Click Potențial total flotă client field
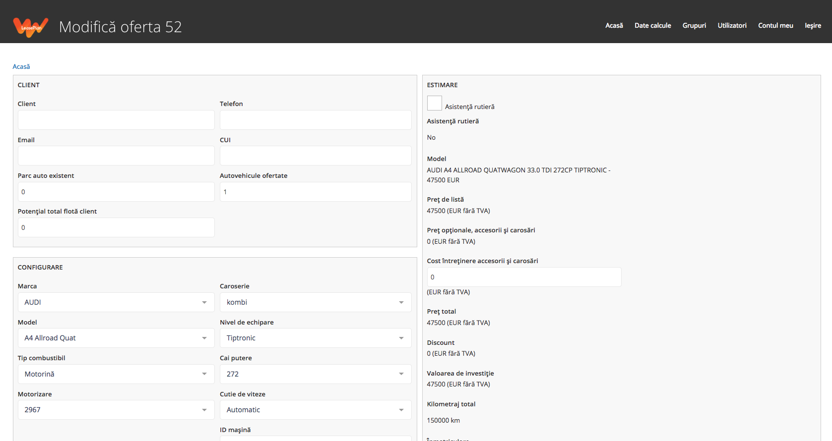The height and width of the screenshot is (441, 832). click(x=116, y=227)
